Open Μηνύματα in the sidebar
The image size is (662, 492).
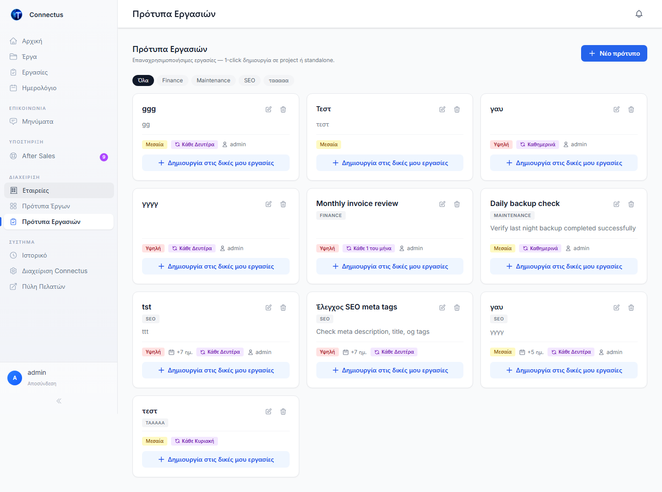tap(59, 121)
